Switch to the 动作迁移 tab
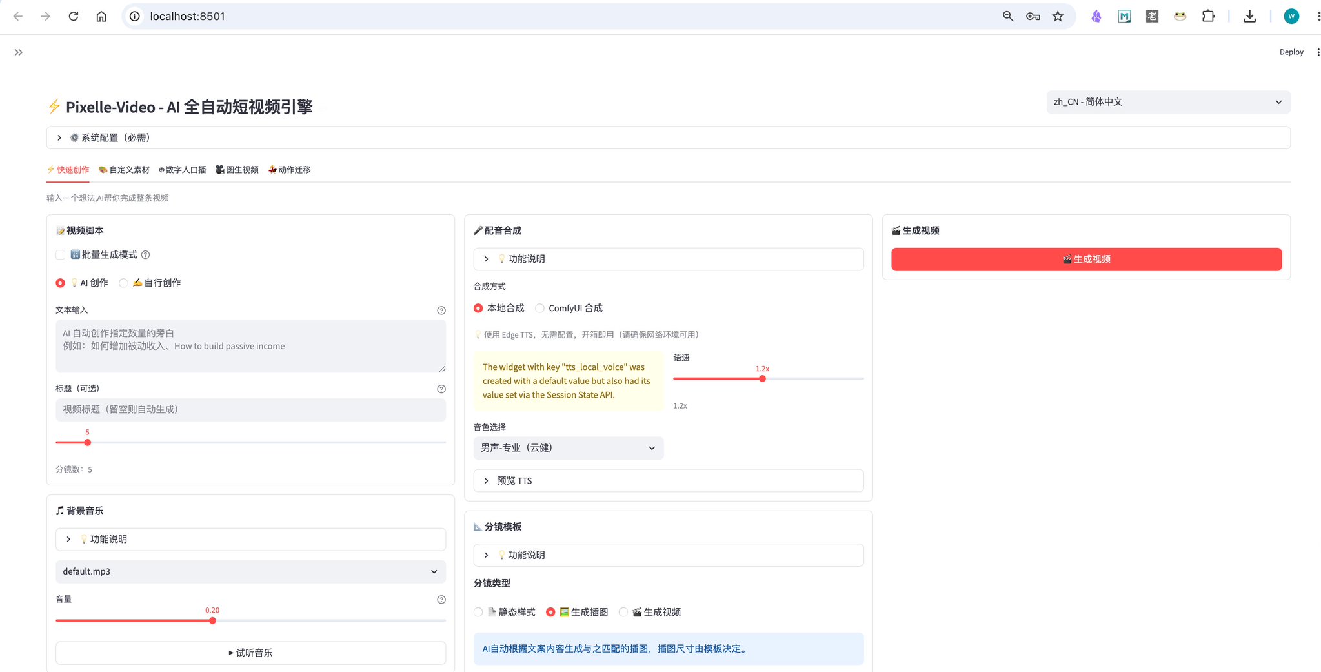The image size is (1321, 672). [x=289, y=170]
